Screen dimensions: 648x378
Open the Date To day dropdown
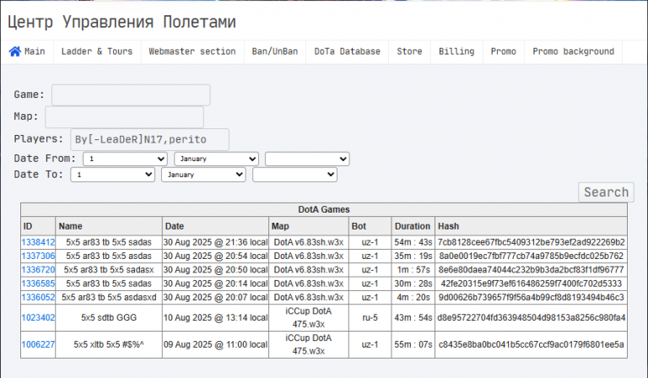pos(113,175)
